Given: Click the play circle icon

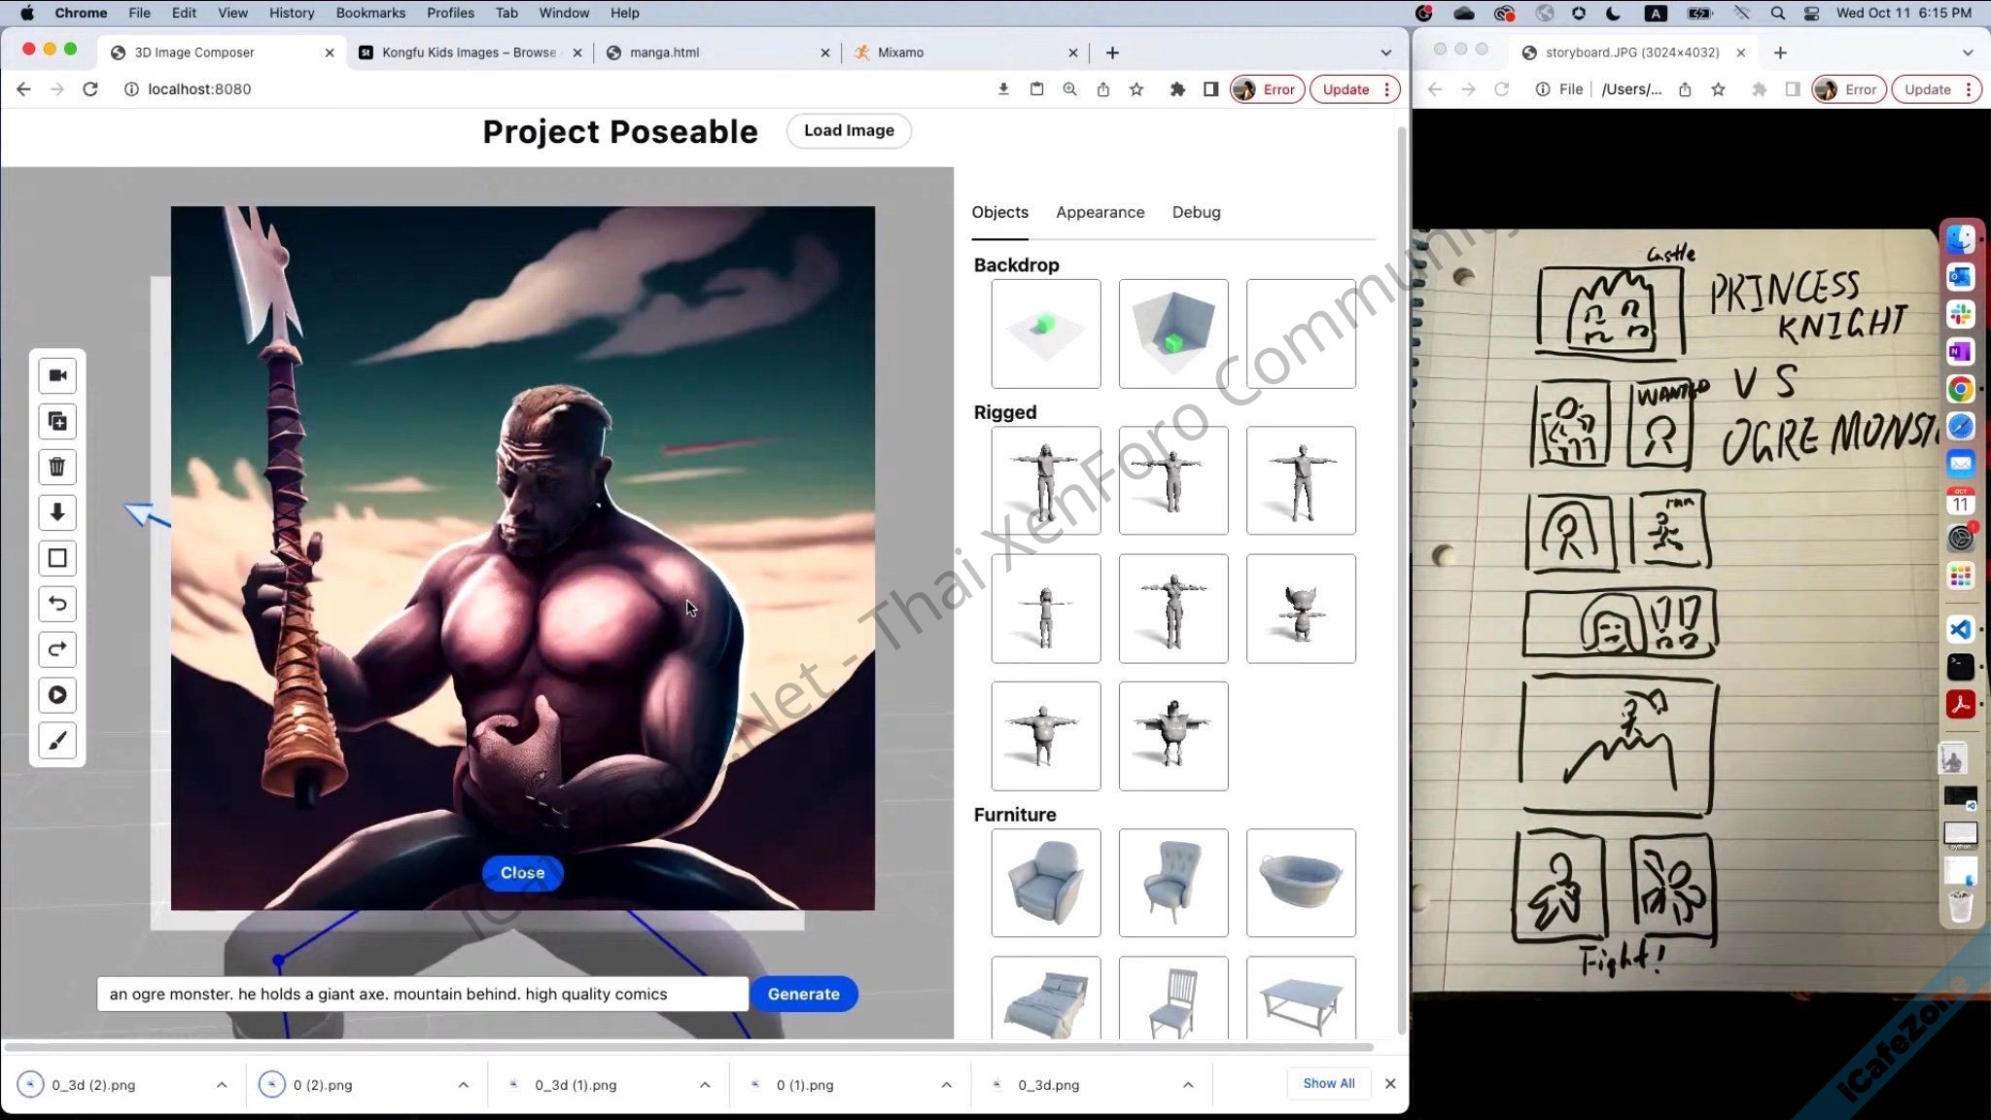Looking at the screenshot, I should point(57,695).
